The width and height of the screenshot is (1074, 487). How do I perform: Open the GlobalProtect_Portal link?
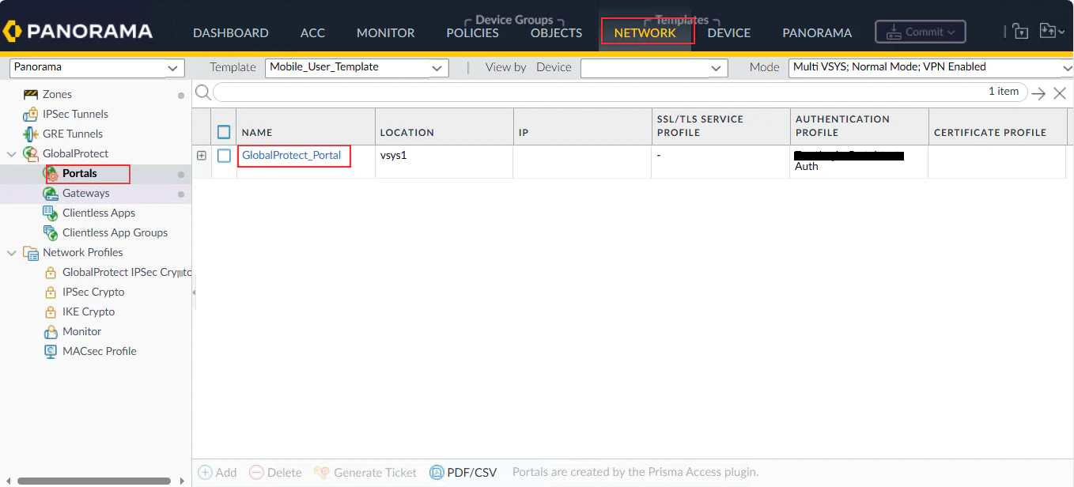coord(292,155)
